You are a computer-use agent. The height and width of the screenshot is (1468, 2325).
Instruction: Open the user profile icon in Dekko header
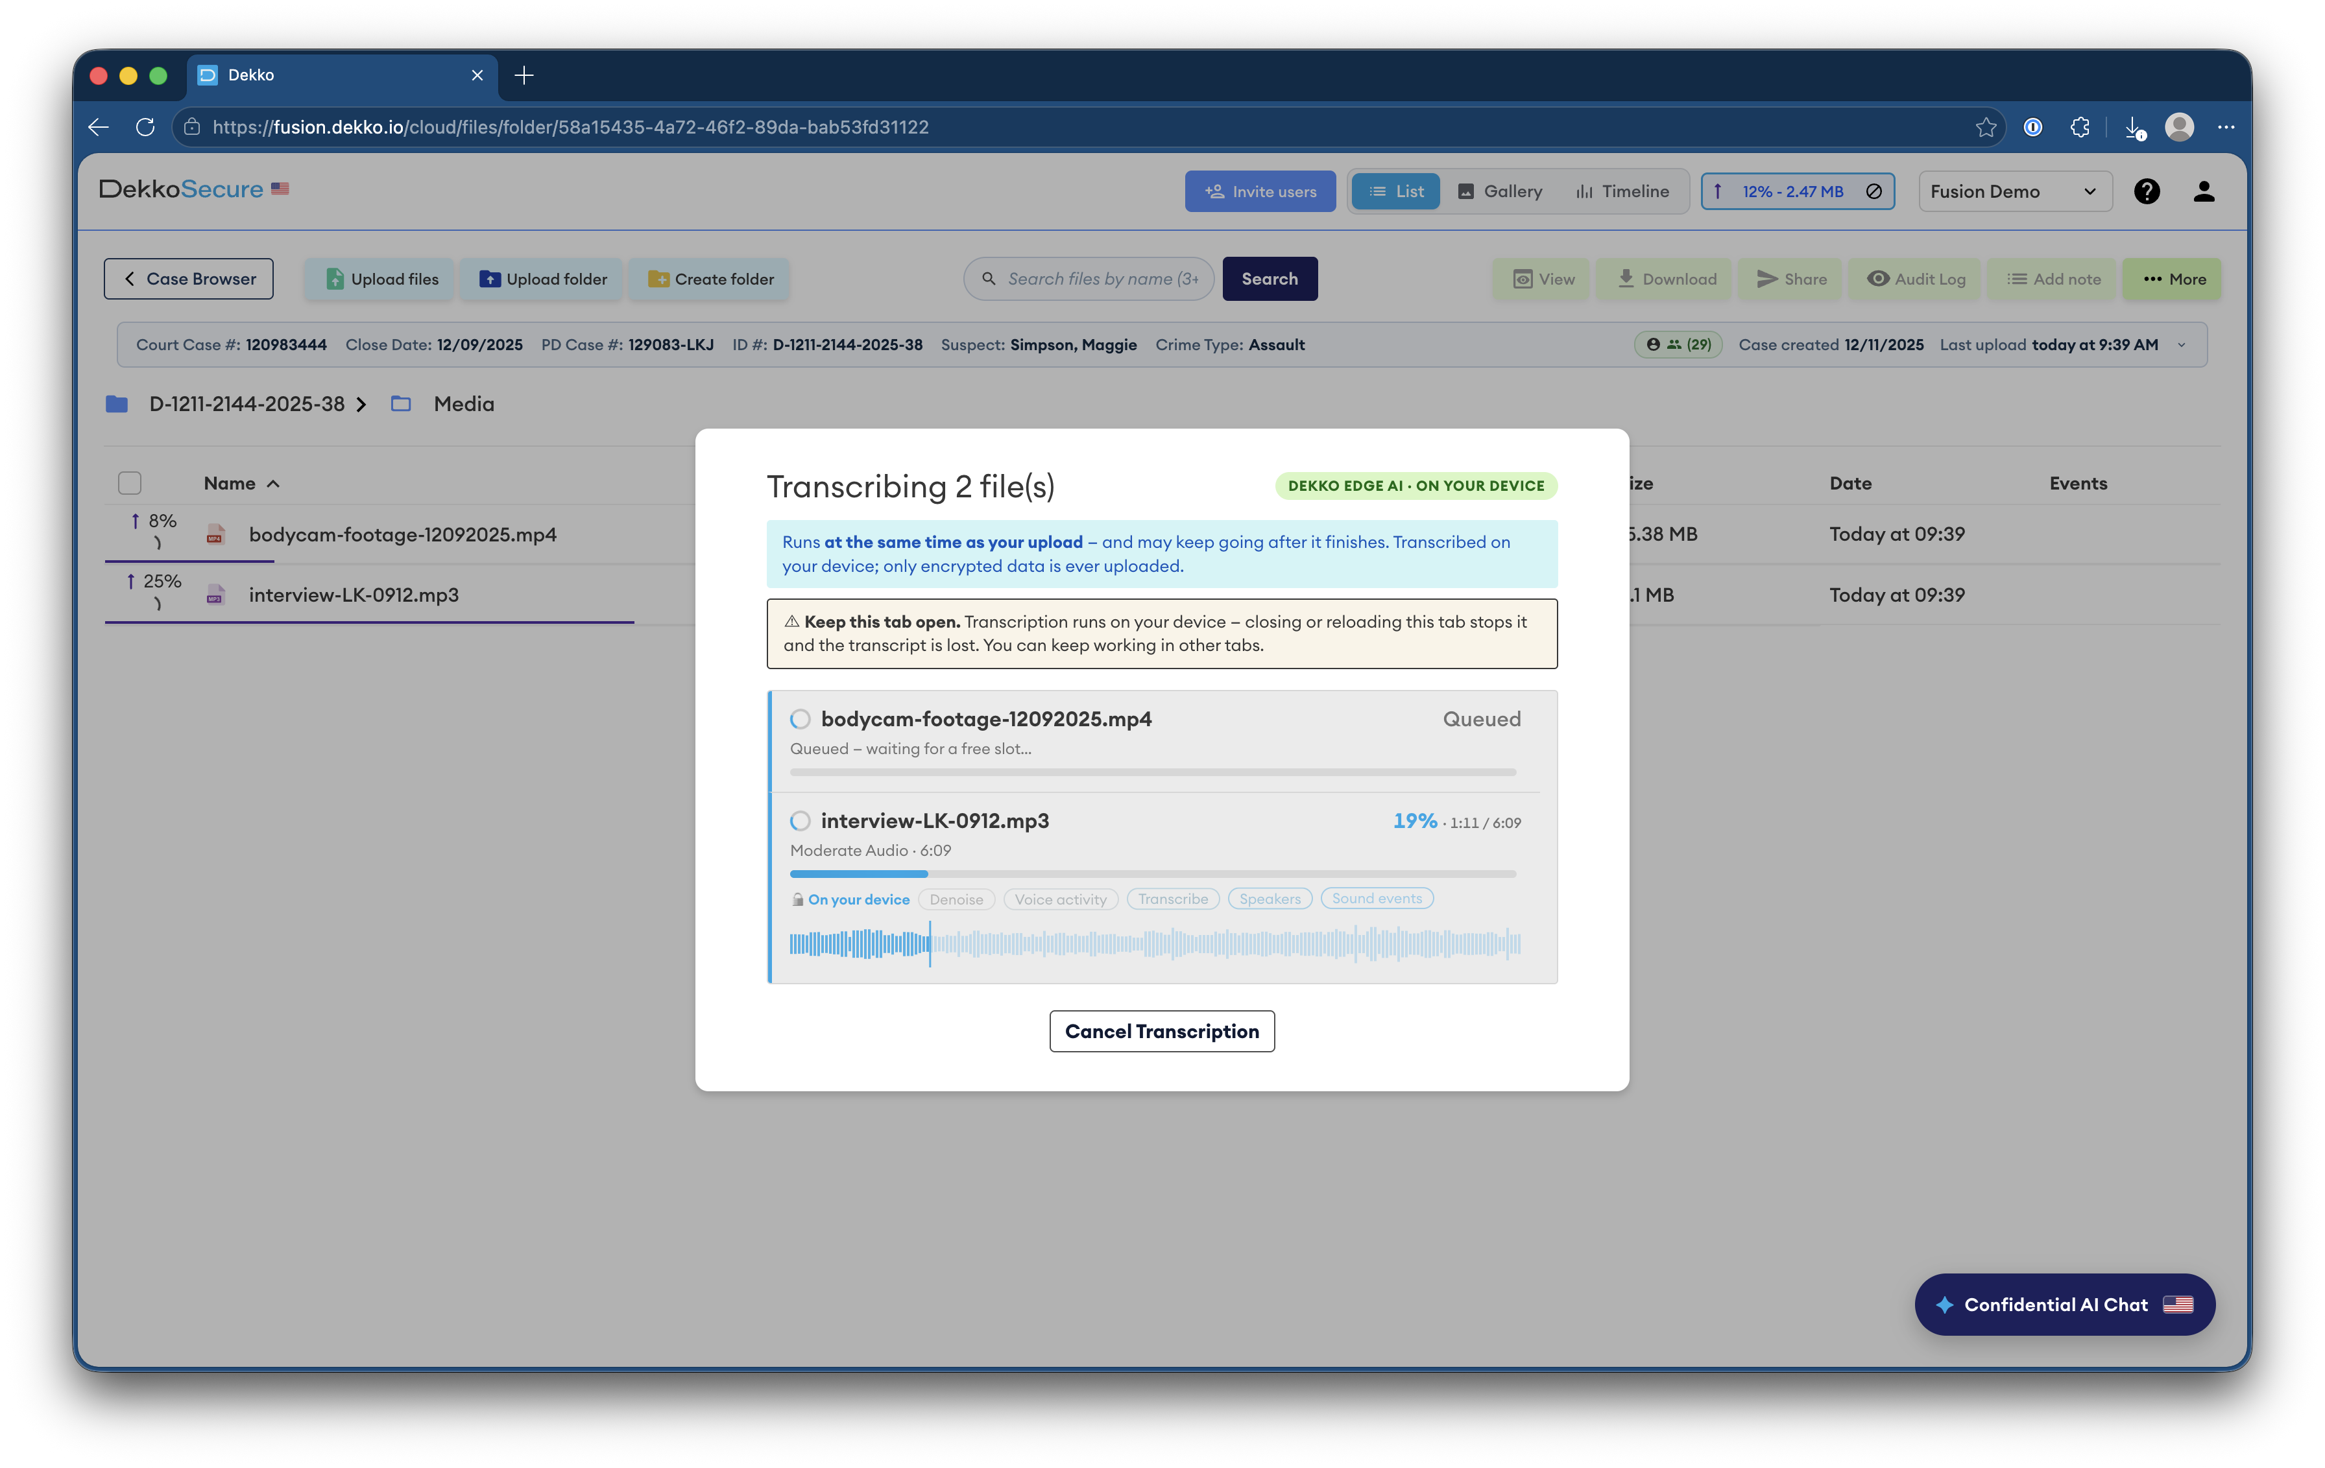(2203, 191)
